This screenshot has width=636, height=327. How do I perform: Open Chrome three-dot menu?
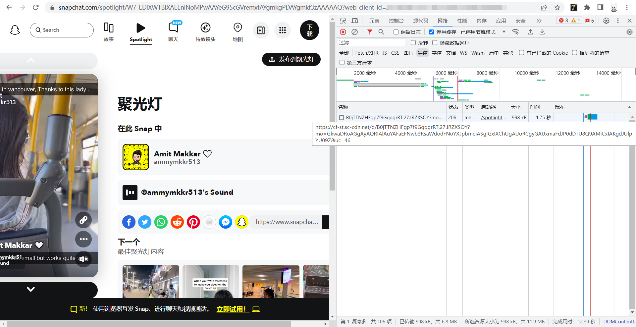[x=627, y=7]
